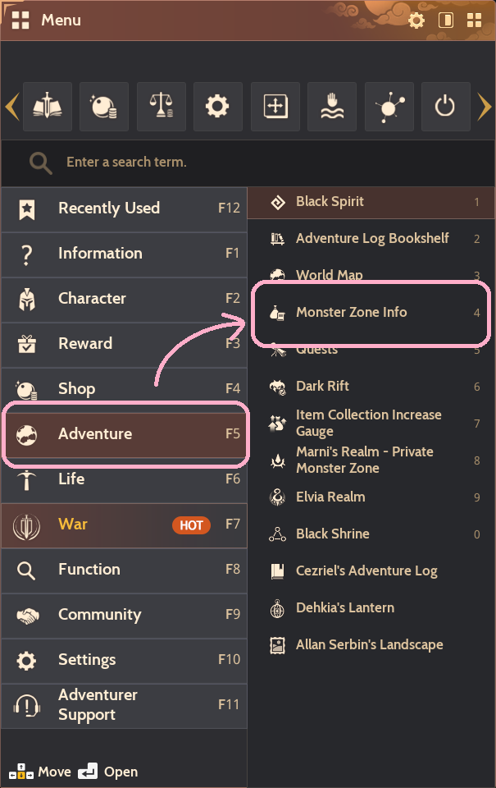Toggle the split panel layout icon
Viewport: 496px width, 788px height.
point(446,21)
